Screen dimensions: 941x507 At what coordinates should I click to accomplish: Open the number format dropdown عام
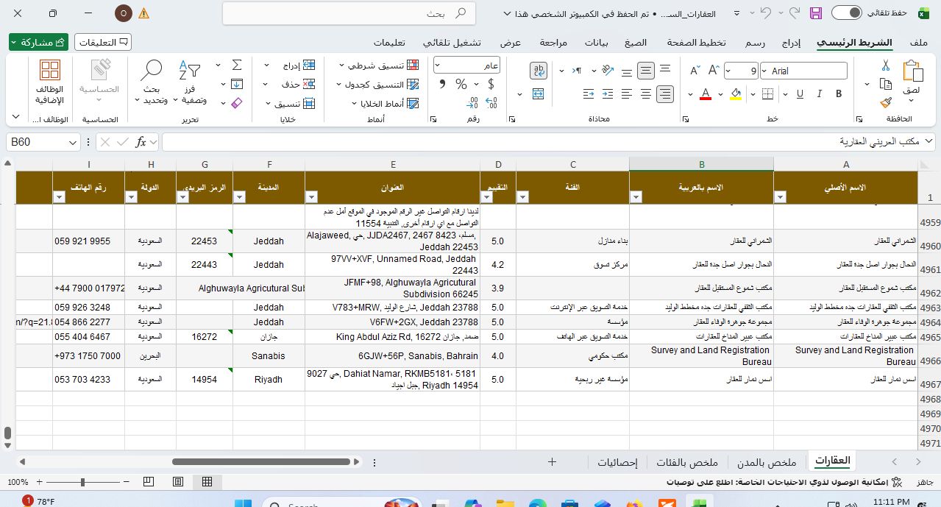(439, 65)
